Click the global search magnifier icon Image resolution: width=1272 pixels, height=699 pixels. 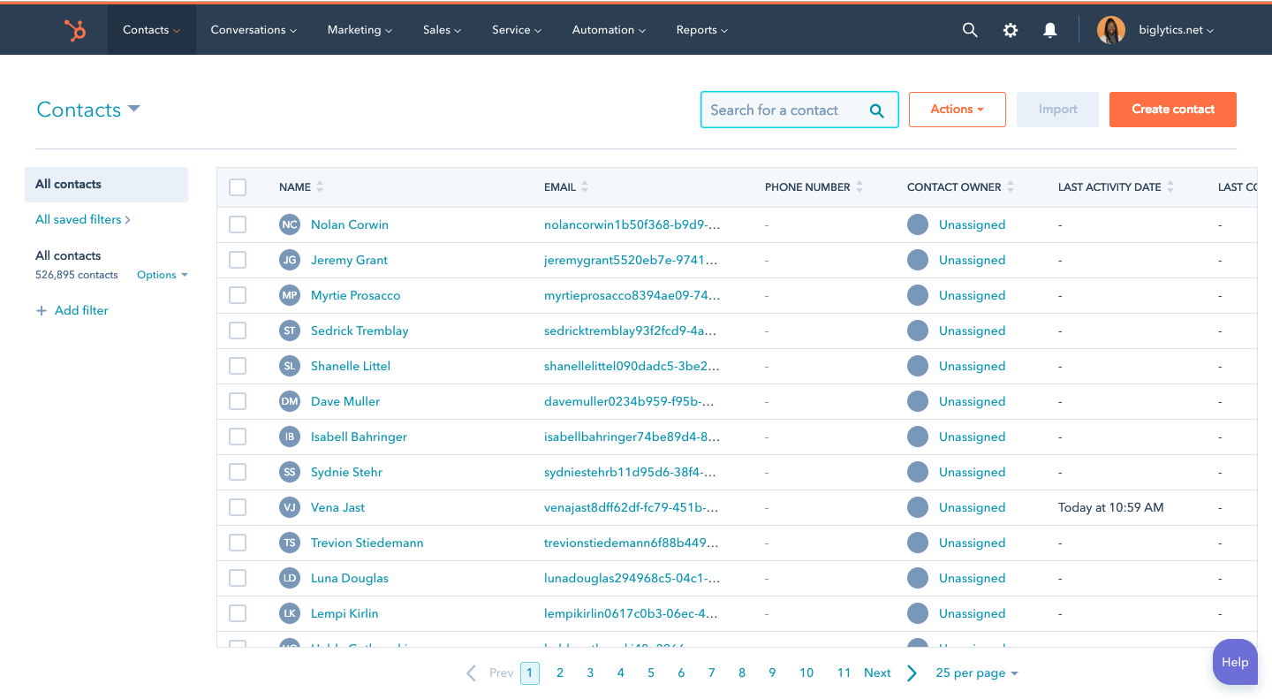click(969, 29)
